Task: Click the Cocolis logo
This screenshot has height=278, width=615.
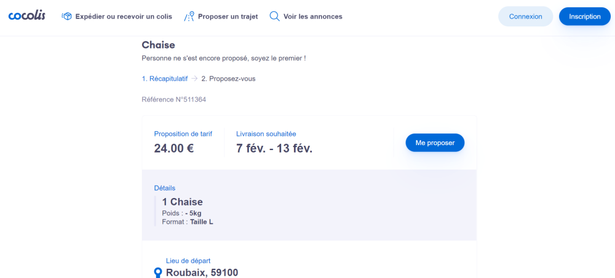Action: click(x=26, y=16)
